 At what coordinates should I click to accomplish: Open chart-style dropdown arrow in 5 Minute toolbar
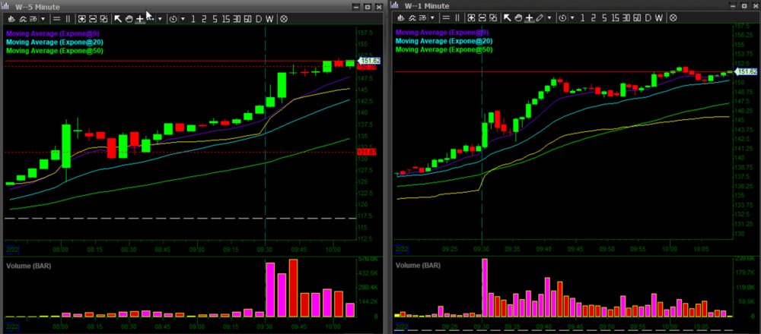43,18
